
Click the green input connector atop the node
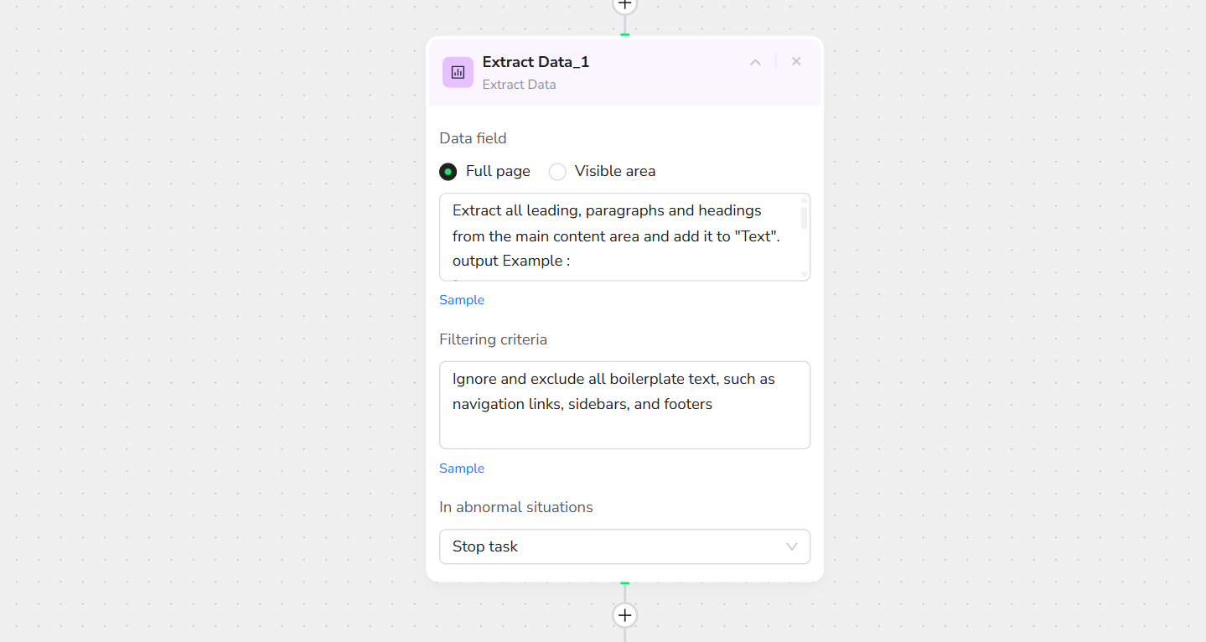pos(624,34)
